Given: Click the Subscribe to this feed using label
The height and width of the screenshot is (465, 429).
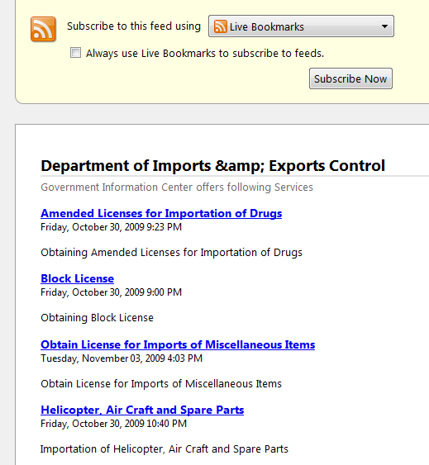Looking at the screenshot, I should coord(134,26).
